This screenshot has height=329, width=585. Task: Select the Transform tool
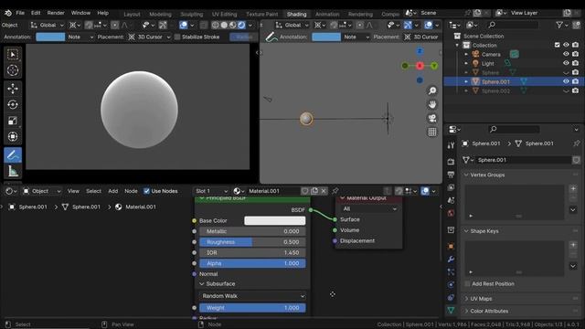tap(13, 136)
